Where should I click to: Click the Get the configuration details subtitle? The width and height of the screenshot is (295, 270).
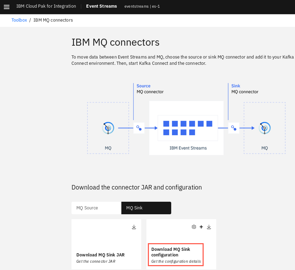(176, 261)
